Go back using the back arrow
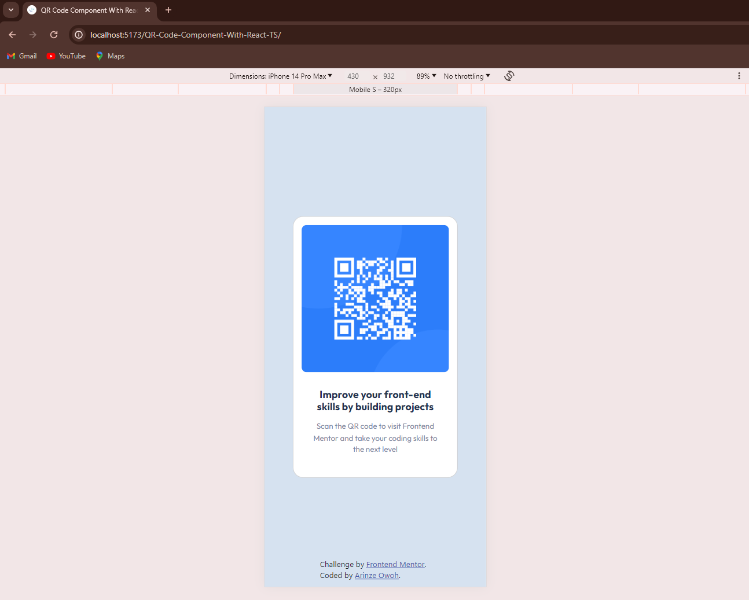 pyautogui.click(x=12, y=35)
